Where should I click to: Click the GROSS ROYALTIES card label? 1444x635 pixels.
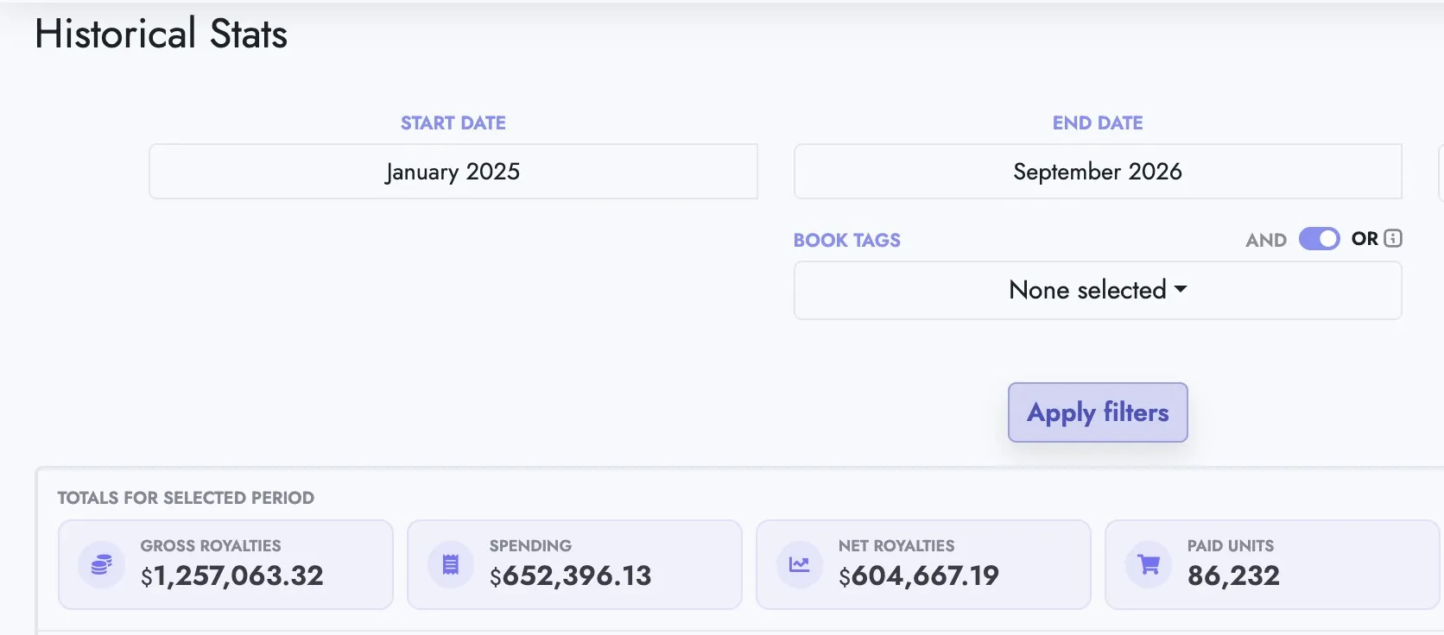[211, 546]
